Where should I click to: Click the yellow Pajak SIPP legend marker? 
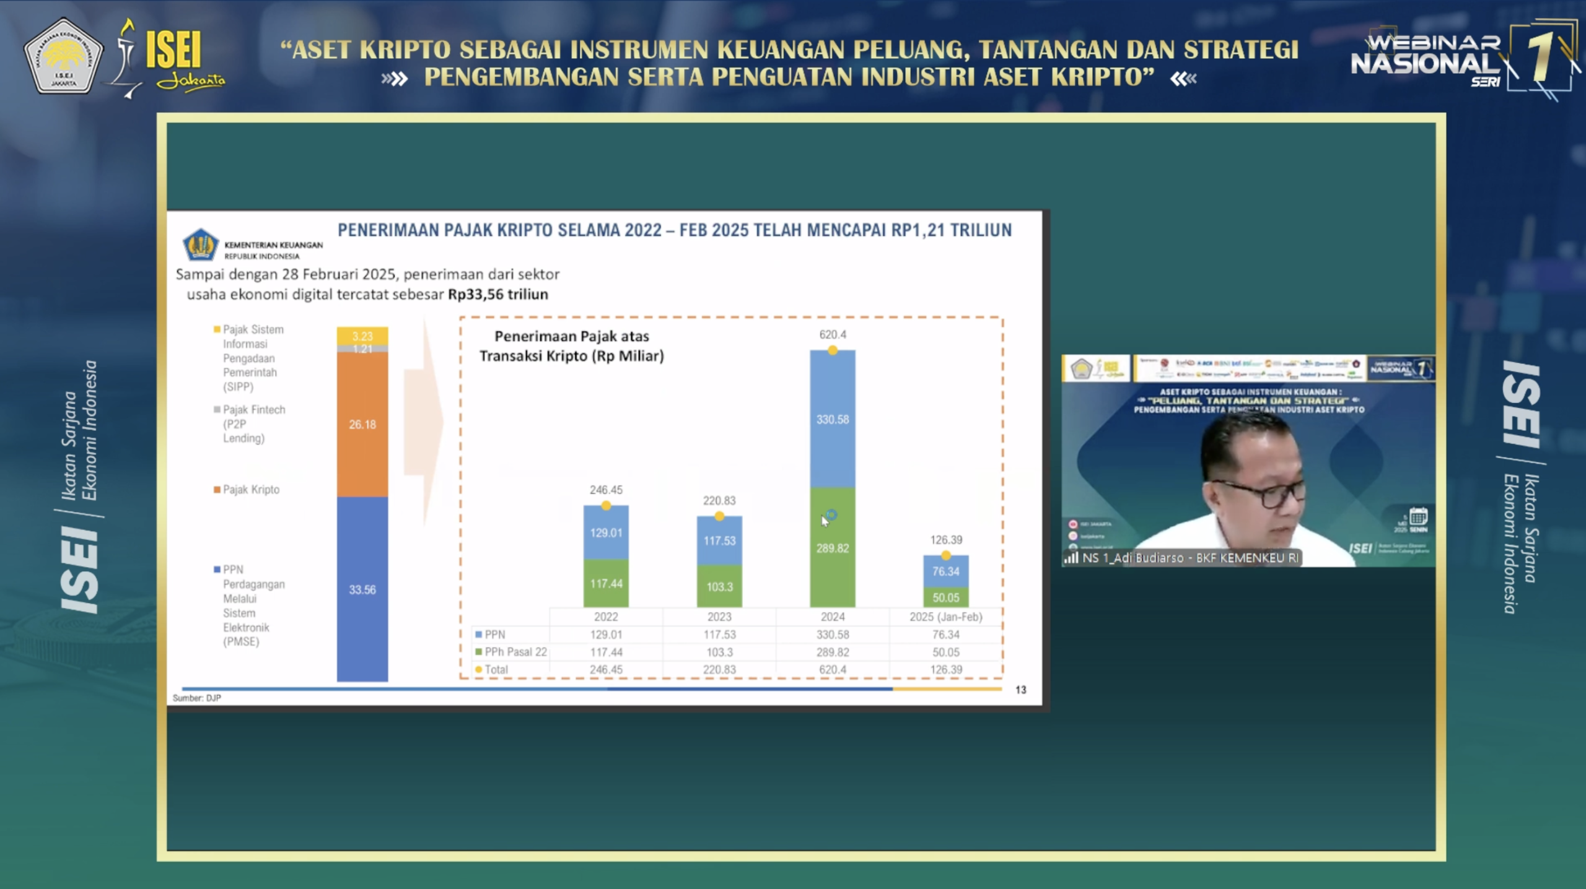pos(217,329)
